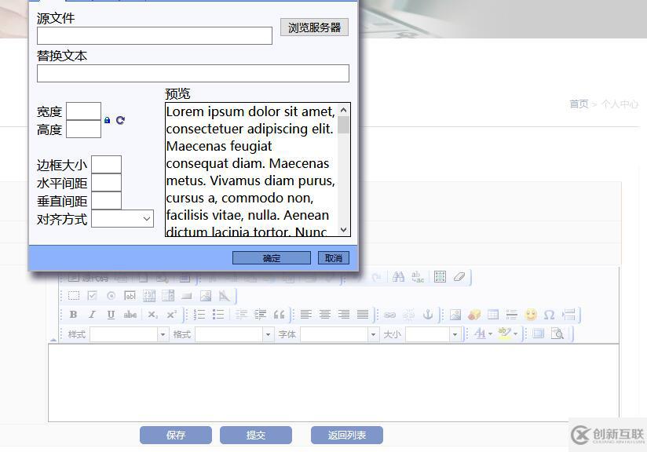Justify text fully
This screenshot has width=647, height=452.
point(363,315)
